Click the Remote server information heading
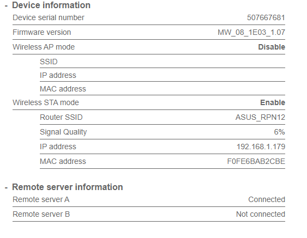This screenshot has height=238, width=307. tap(68, 187)
